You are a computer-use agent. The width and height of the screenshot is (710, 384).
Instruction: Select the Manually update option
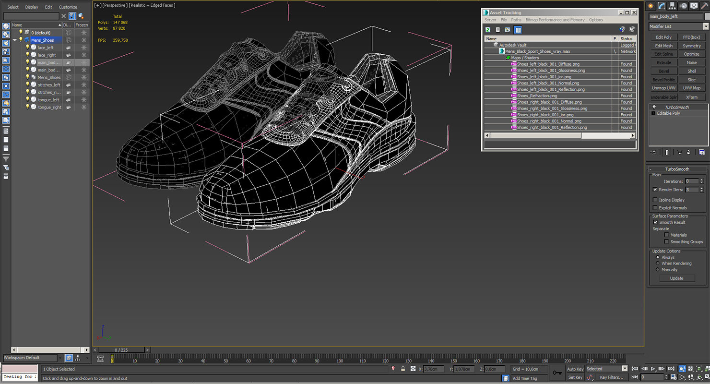pos(658,270)
